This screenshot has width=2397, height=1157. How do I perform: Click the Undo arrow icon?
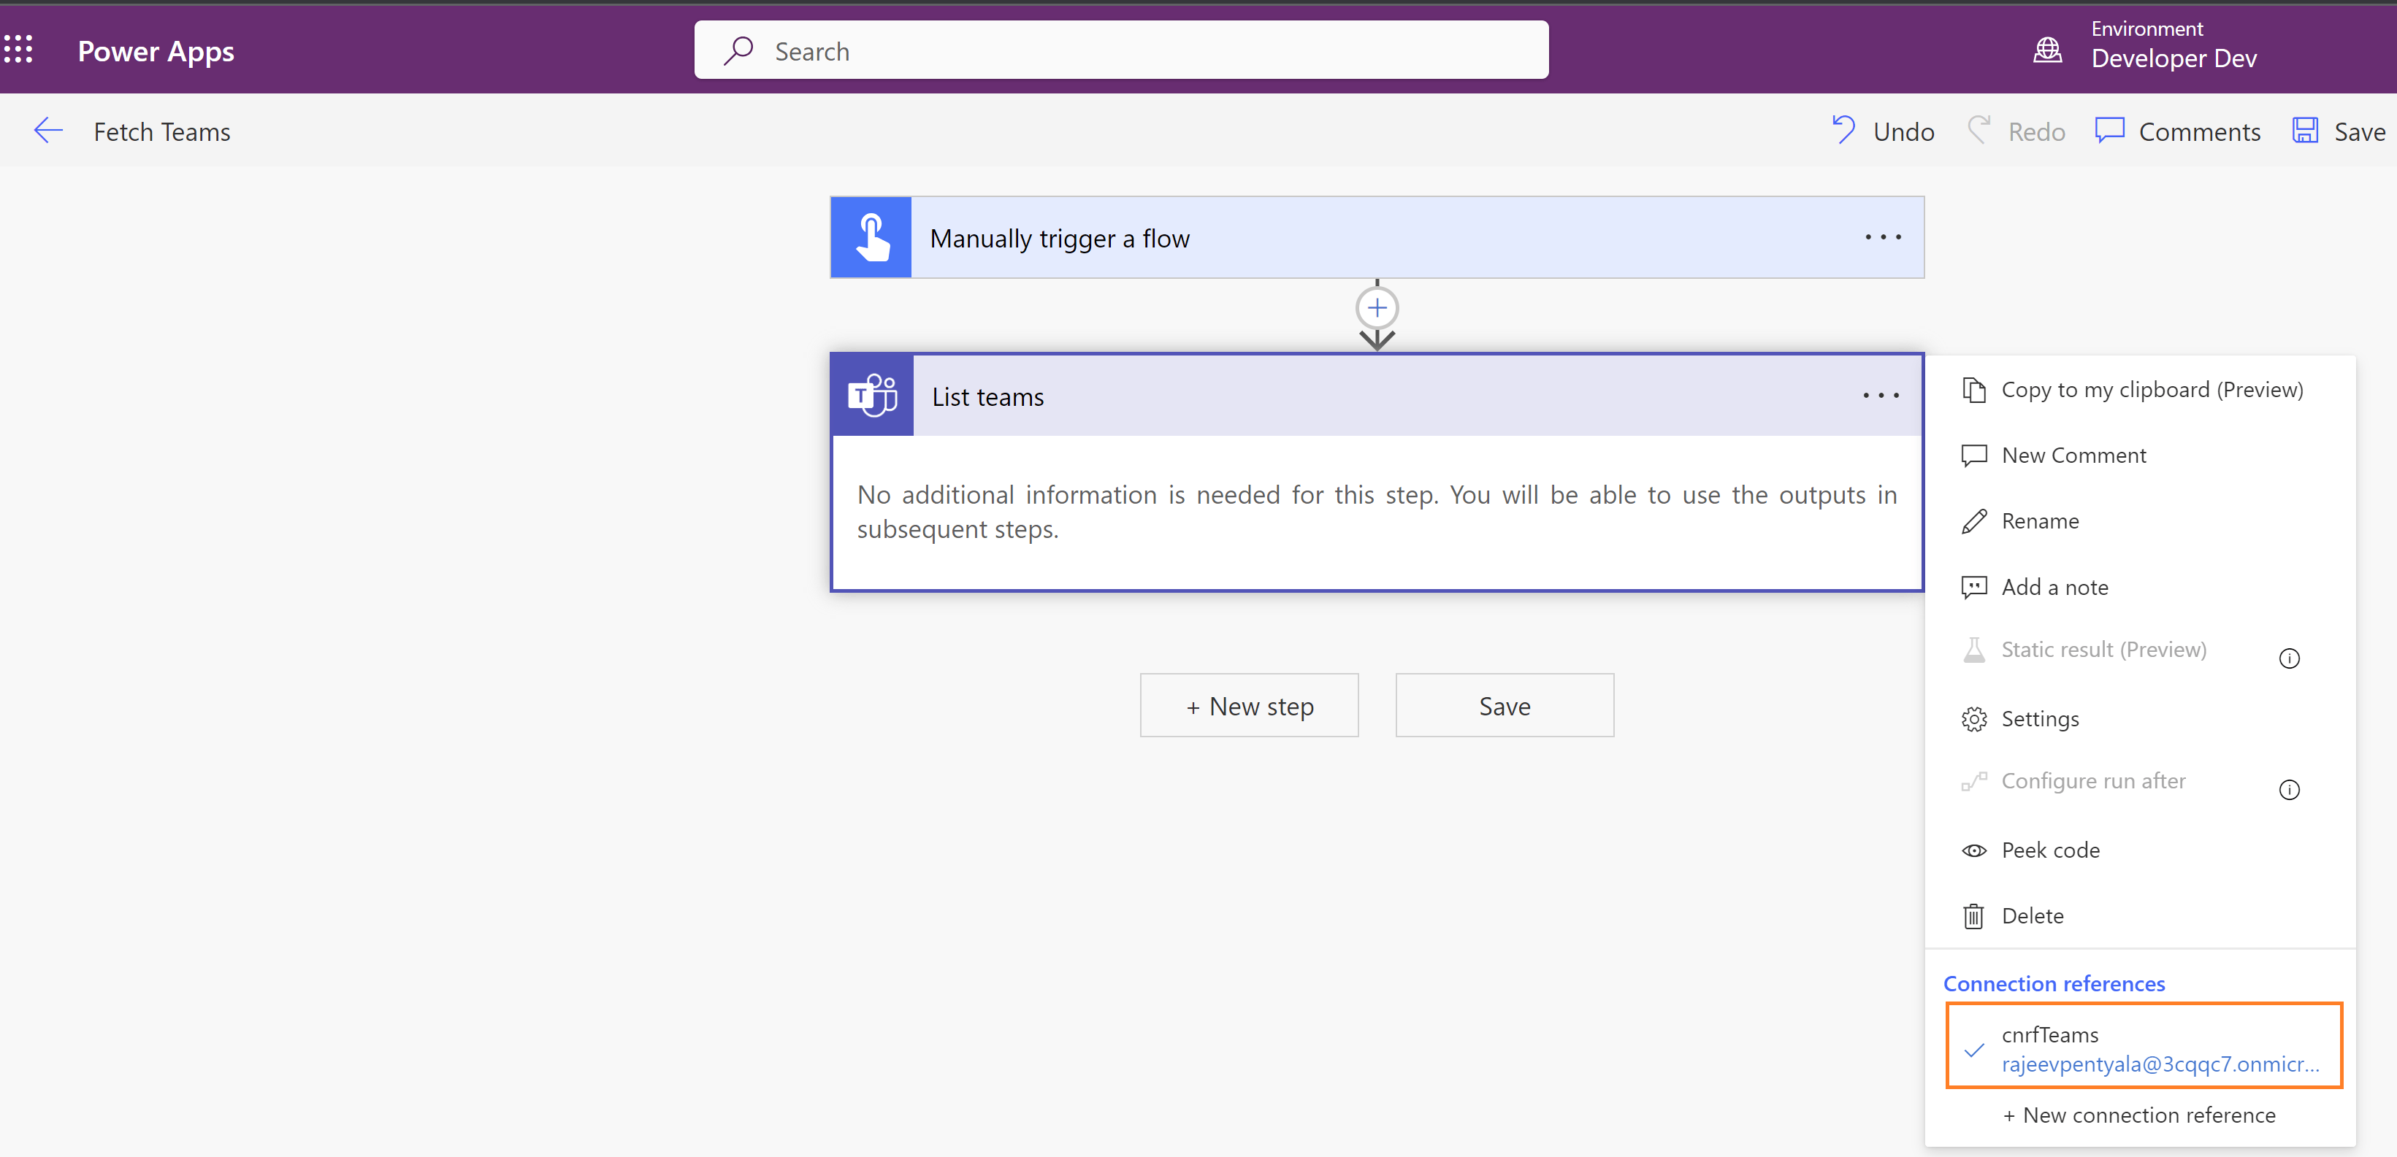point(1843,130)
